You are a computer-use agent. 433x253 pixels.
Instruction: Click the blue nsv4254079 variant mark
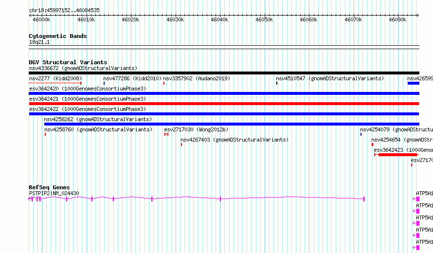tap(361, 134)
